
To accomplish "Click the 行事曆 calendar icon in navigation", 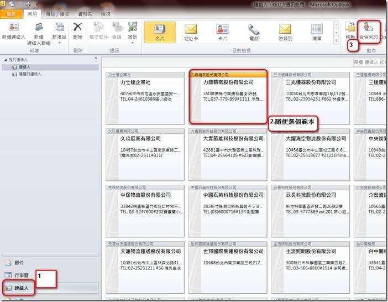I will tap(8, 275).
